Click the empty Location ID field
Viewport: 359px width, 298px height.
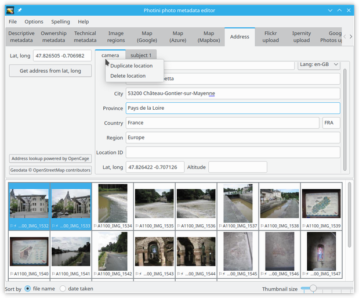tap(233, 152)
